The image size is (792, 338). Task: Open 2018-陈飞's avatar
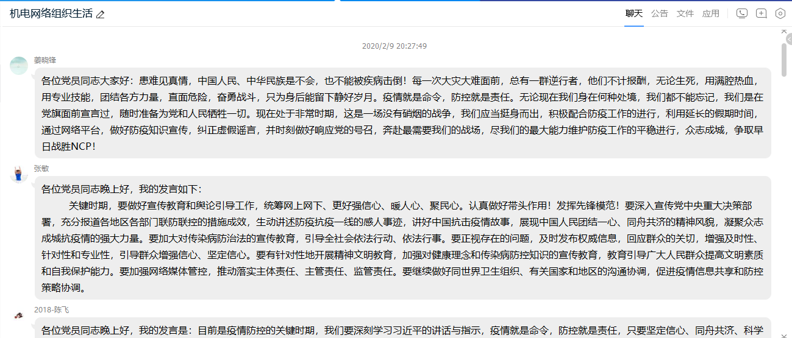(19, 315)
